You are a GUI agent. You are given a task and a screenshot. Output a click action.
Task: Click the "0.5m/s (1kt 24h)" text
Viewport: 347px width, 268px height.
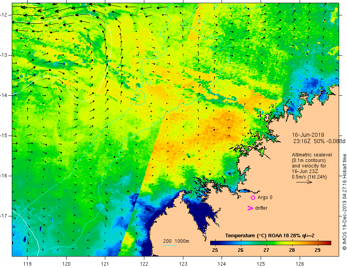point(309,177)
